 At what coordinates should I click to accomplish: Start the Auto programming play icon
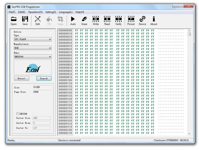(73, 20)
